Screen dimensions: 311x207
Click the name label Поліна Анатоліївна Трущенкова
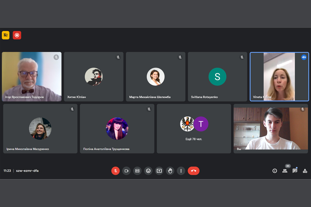106,149
